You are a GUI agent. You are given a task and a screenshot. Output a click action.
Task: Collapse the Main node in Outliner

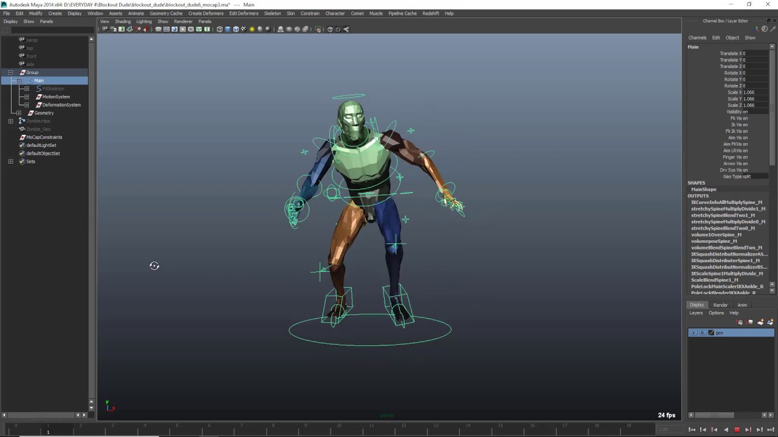tap(19, 81)
